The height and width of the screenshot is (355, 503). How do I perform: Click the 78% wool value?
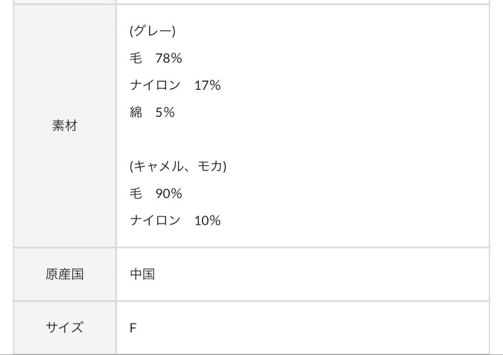point(169,58)
